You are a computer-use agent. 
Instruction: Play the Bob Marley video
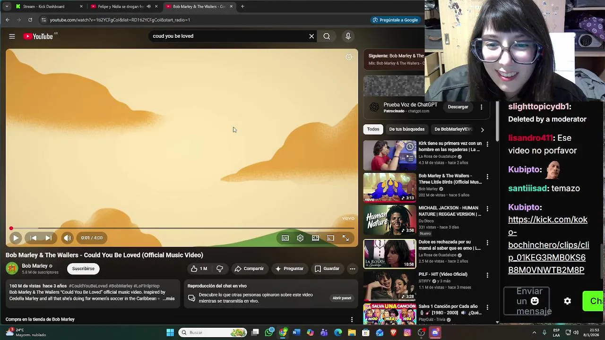(16, 238)
